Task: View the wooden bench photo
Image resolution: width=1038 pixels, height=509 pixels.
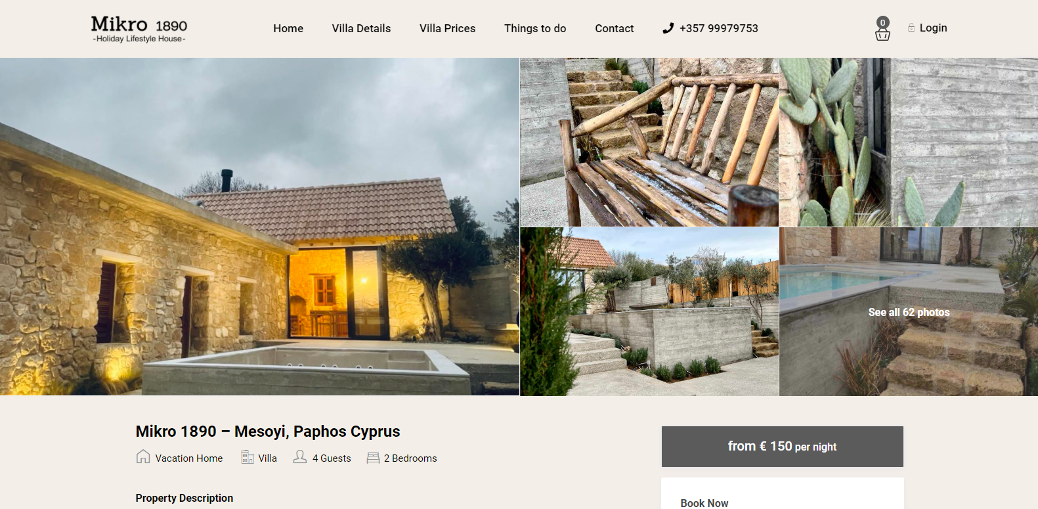Action: click(649, 142)
